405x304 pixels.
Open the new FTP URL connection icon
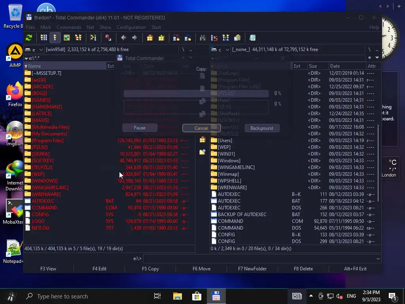click(188, 38)
